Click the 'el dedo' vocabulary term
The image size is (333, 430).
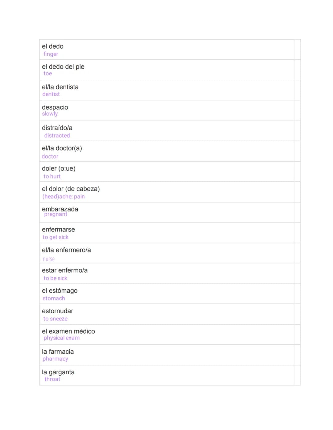point(53,46)
